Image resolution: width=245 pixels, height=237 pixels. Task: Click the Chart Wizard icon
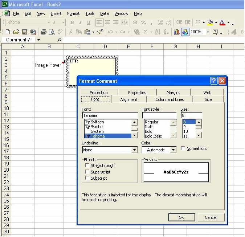pyautogui.click(x=176, y=32)
